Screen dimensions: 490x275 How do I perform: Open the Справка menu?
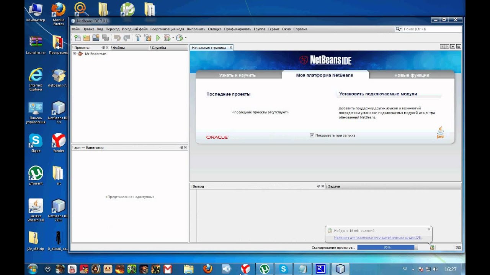pos(300,29)
